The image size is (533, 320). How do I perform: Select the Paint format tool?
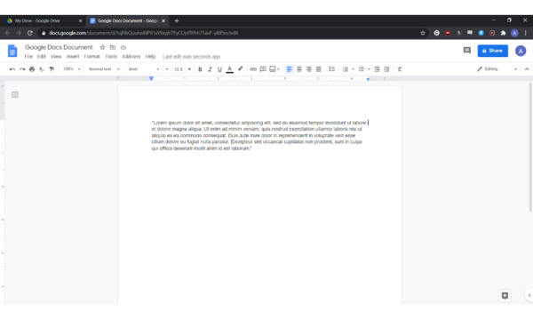(x=52, y=69)
